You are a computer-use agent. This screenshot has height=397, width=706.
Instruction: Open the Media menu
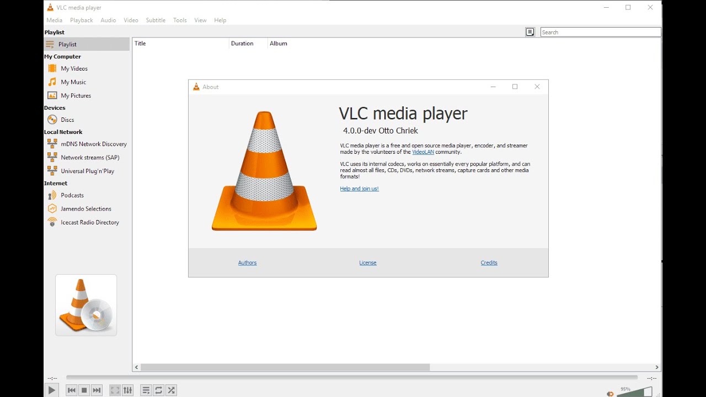click(x=54, y=20)
